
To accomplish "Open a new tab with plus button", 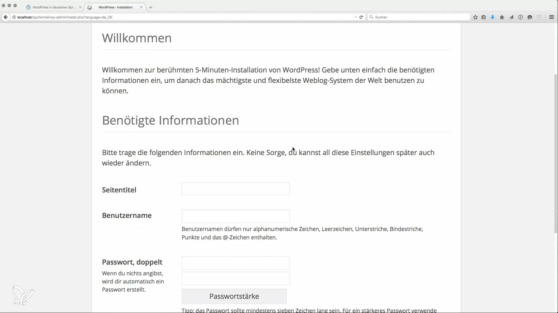I will tap(151, 8).
